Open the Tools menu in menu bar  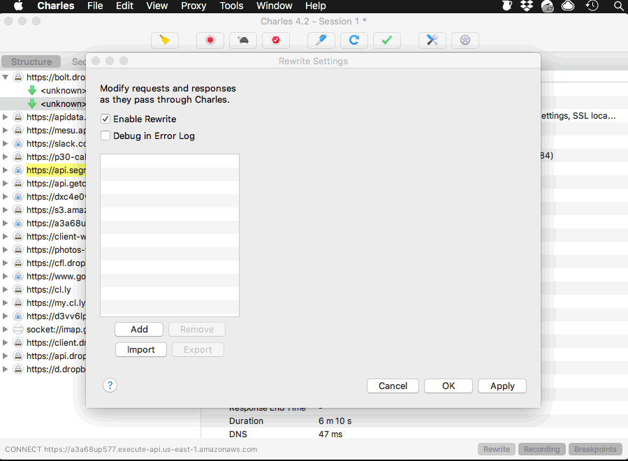tap(231, 6)
